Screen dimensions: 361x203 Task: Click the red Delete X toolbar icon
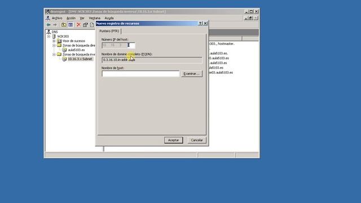click(x=78, y=25)
